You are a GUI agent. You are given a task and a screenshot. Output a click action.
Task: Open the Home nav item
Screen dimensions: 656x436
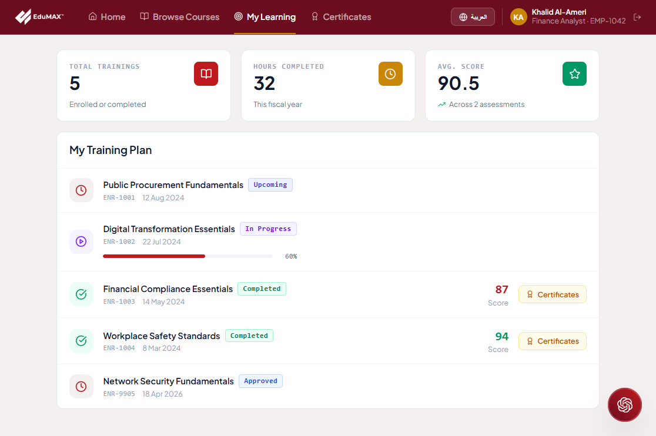pos(107,16)
